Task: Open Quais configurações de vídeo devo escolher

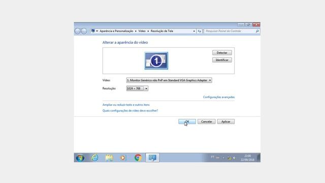Action: click(130, 111)
